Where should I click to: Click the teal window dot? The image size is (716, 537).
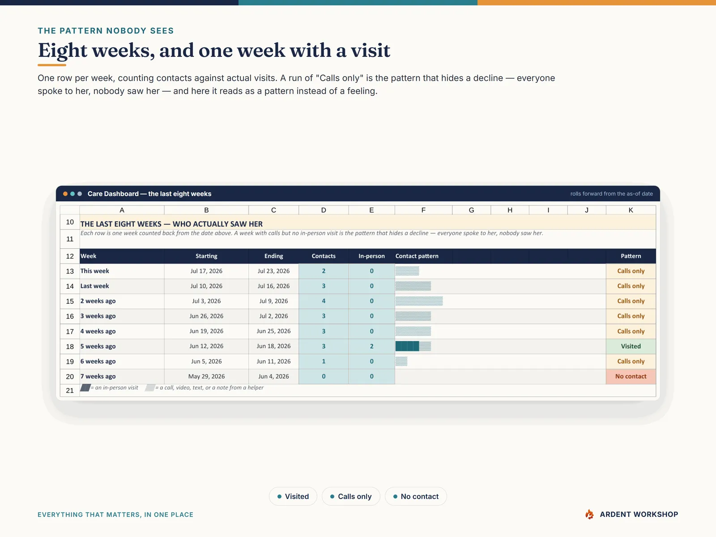(x=72, y=194)
